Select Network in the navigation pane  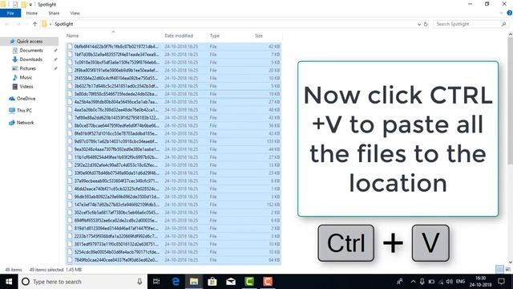point(25,123)
